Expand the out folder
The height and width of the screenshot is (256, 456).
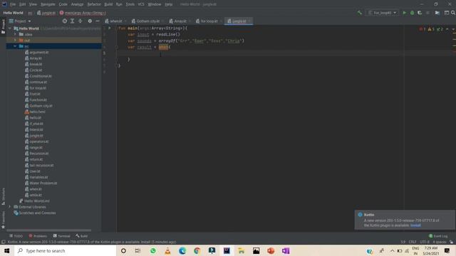click(x=15, y=40)
